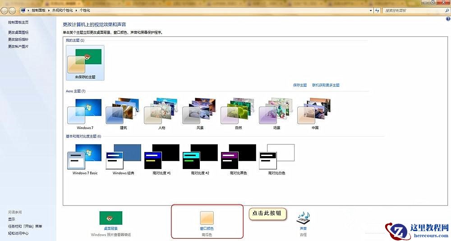Select the Windows 7 Basic theme
Viewport: 451px width, 241px height.
tap(85, 159)
